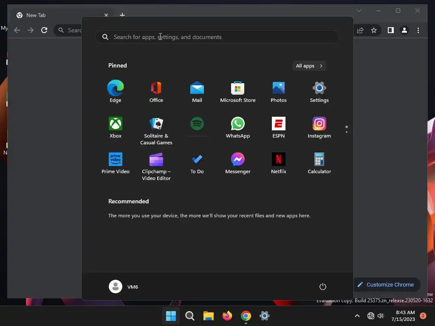The width and height of the screenshot is (435, 326).
Task: Launch Instagram from pinned apps
Action: pos(319,127)
